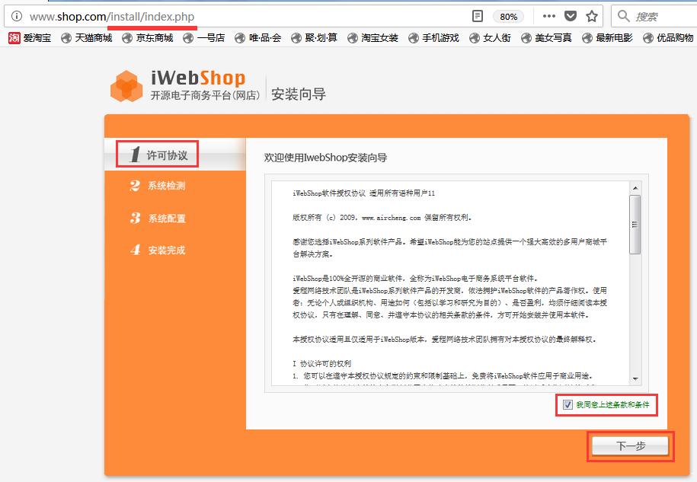Screen dimensions: 697x482
Task: Click license scrollbar up arrow
Action: [635, 188]
